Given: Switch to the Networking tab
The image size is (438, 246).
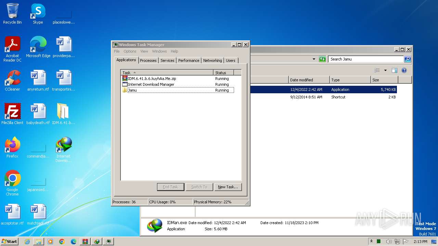Looking at the screenshot, I should [x=212, y=60].
